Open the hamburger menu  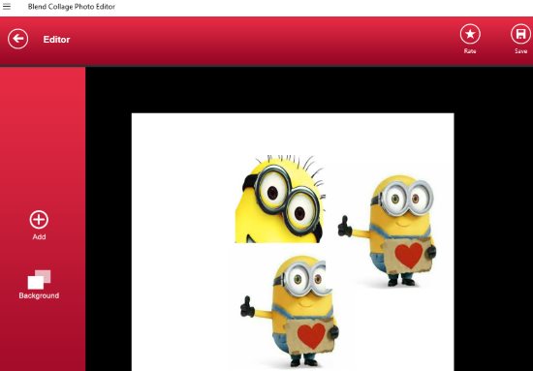[7, 7]
